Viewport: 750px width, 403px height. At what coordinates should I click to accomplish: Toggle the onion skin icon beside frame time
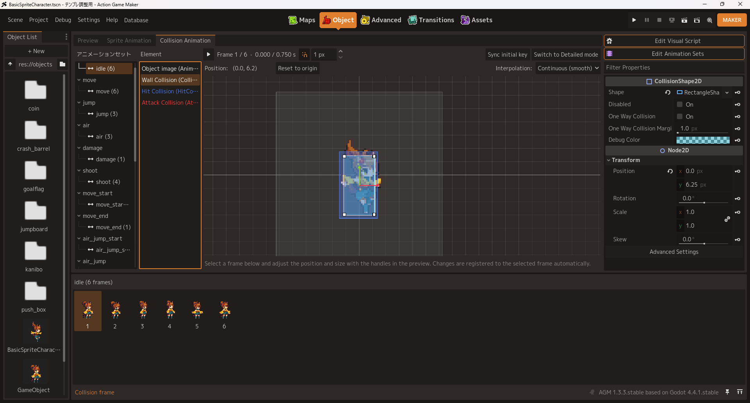[305, 55]
